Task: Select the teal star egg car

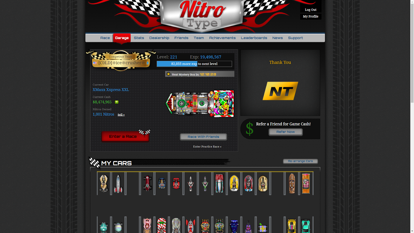Action: (104, 227)
